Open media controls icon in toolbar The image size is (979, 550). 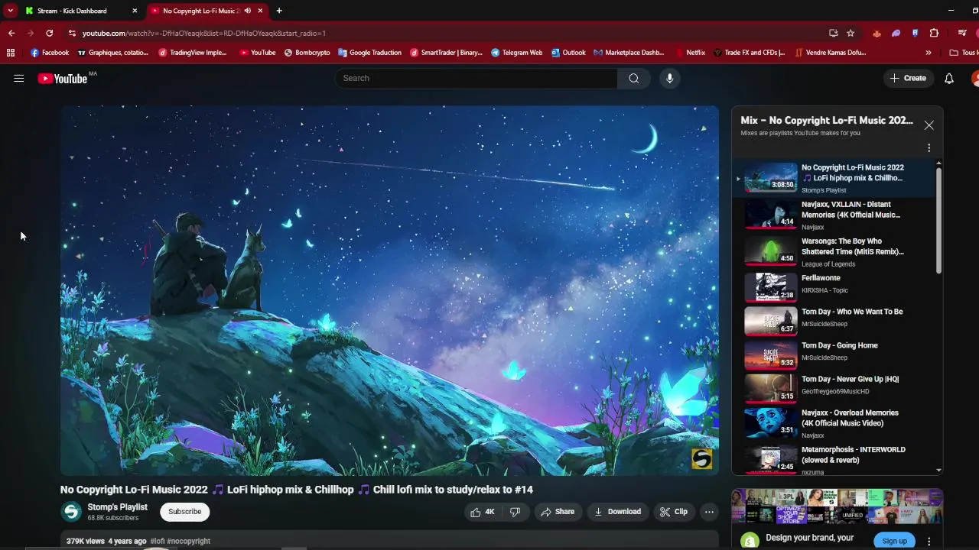(x=962, y=33)
